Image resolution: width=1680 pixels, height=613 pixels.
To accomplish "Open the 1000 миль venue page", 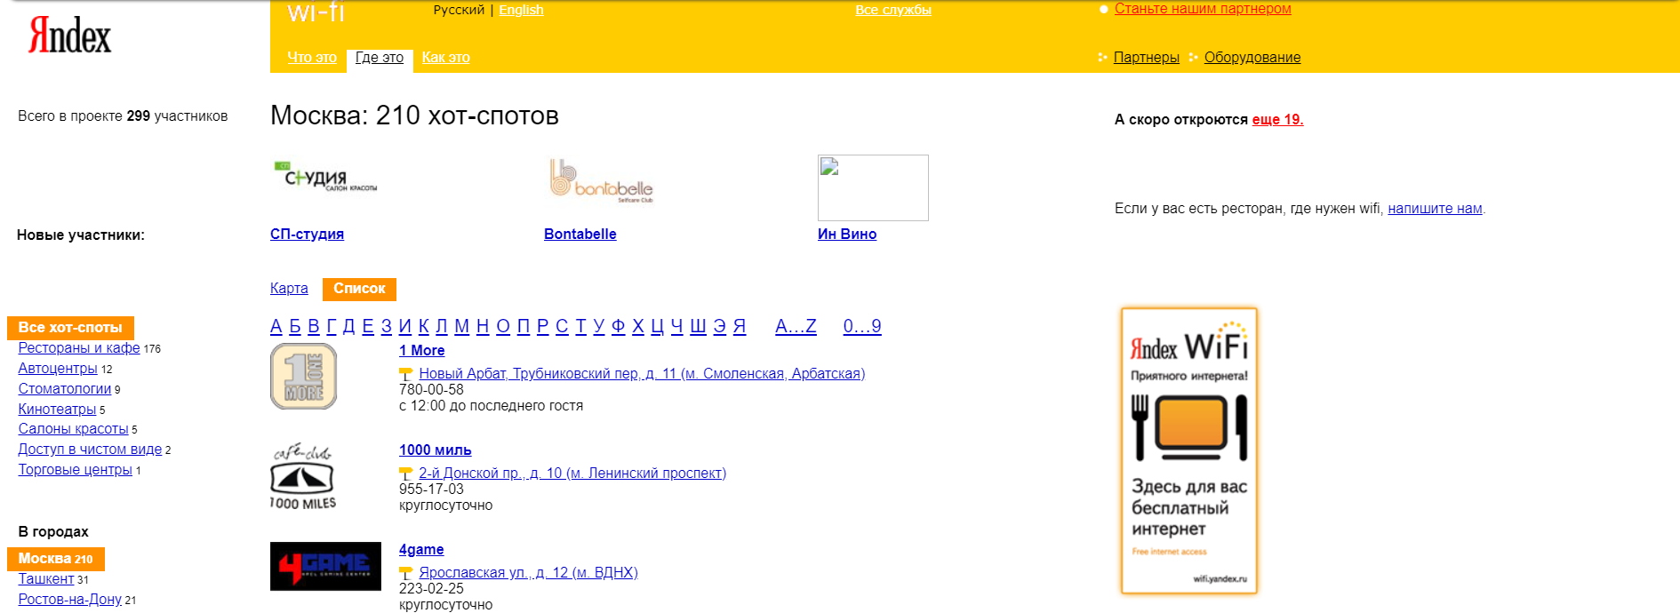I will point(436,450).
